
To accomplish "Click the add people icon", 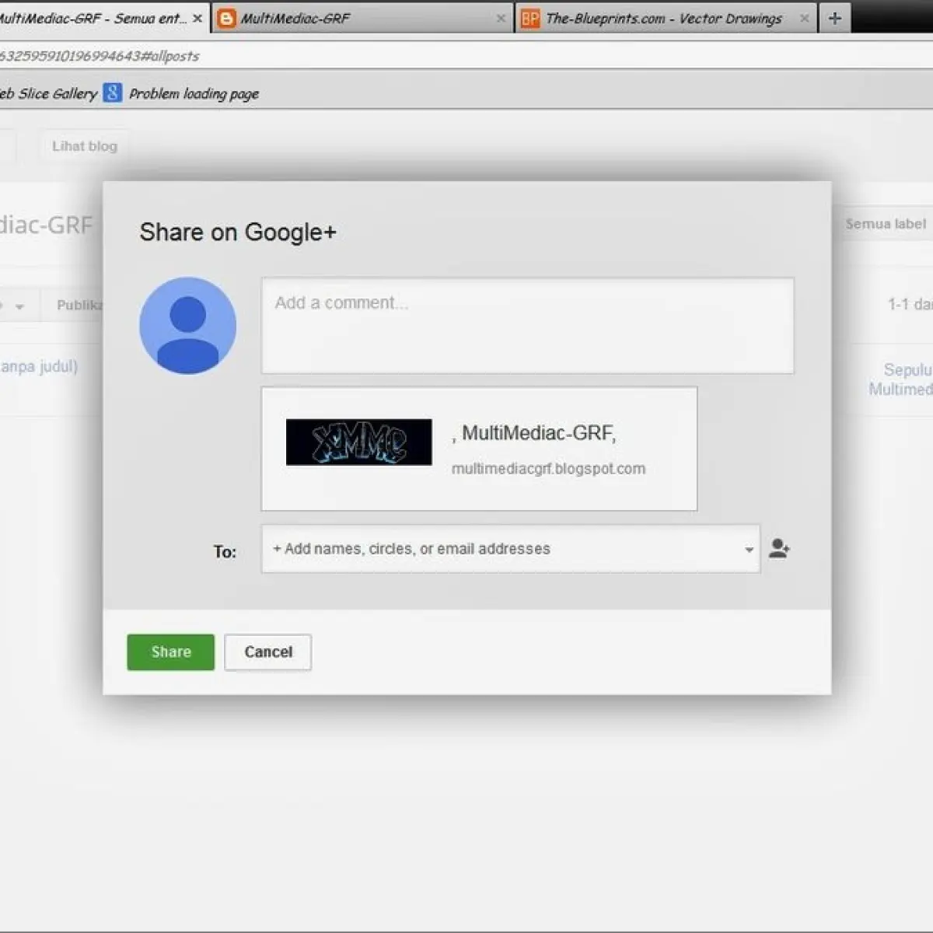I will point(779,549).
